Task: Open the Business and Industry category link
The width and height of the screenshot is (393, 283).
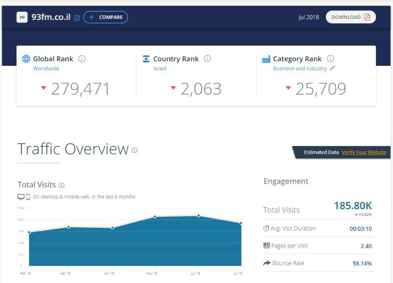Action: (300, 68)
